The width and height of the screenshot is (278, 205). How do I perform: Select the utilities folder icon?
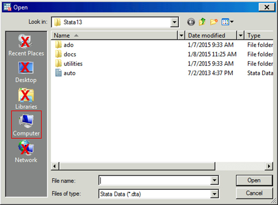58,64
